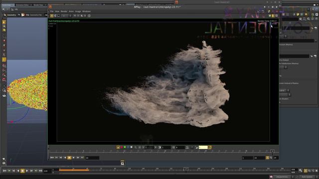Open the File menu in MPlay
Viewport: 319px width, 179px height.
(x=52, y=11)
